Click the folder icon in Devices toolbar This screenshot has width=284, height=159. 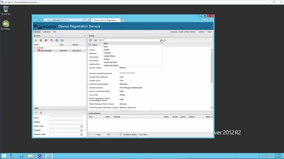point(36,40)
